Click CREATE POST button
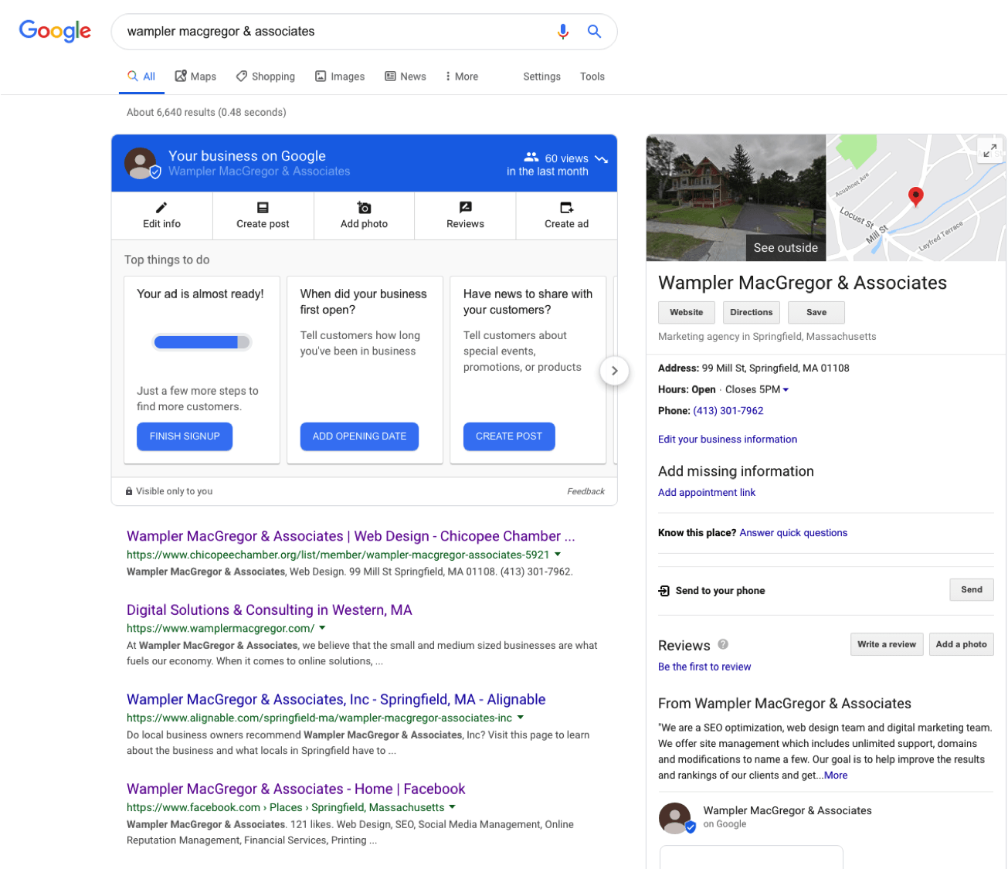Image resolution: width=1008 pixels, height=869 pixels. click(509, 436)
